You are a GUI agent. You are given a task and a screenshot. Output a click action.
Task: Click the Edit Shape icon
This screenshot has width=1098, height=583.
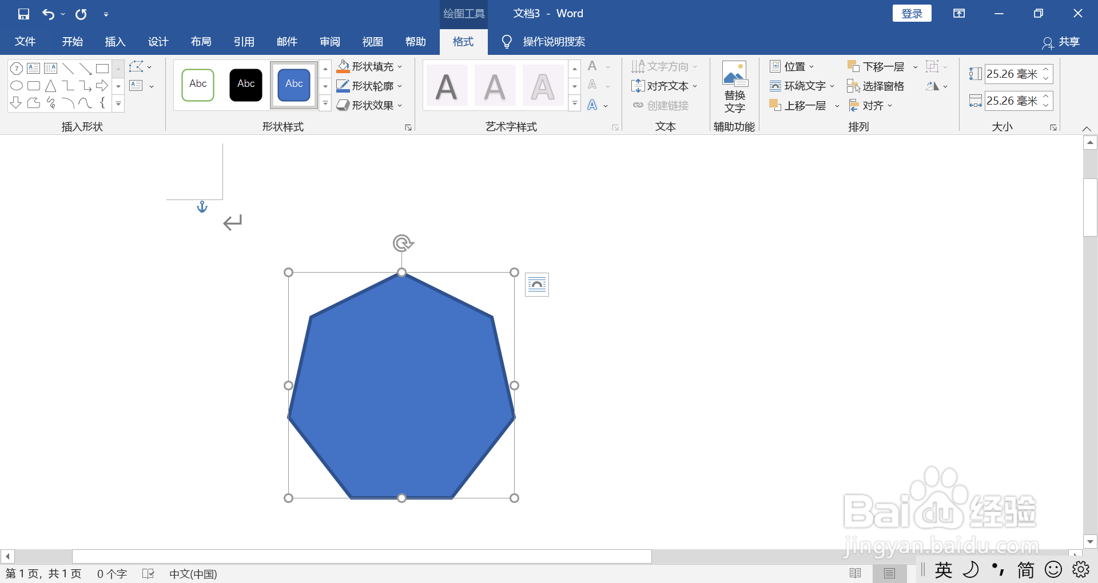click(x=137, y=67)
